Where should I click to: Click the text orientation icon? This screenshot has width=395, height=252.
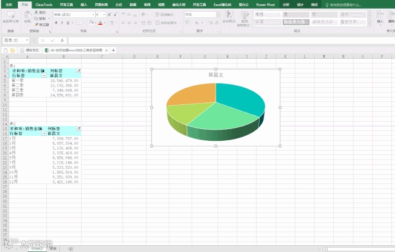(143, 14)
